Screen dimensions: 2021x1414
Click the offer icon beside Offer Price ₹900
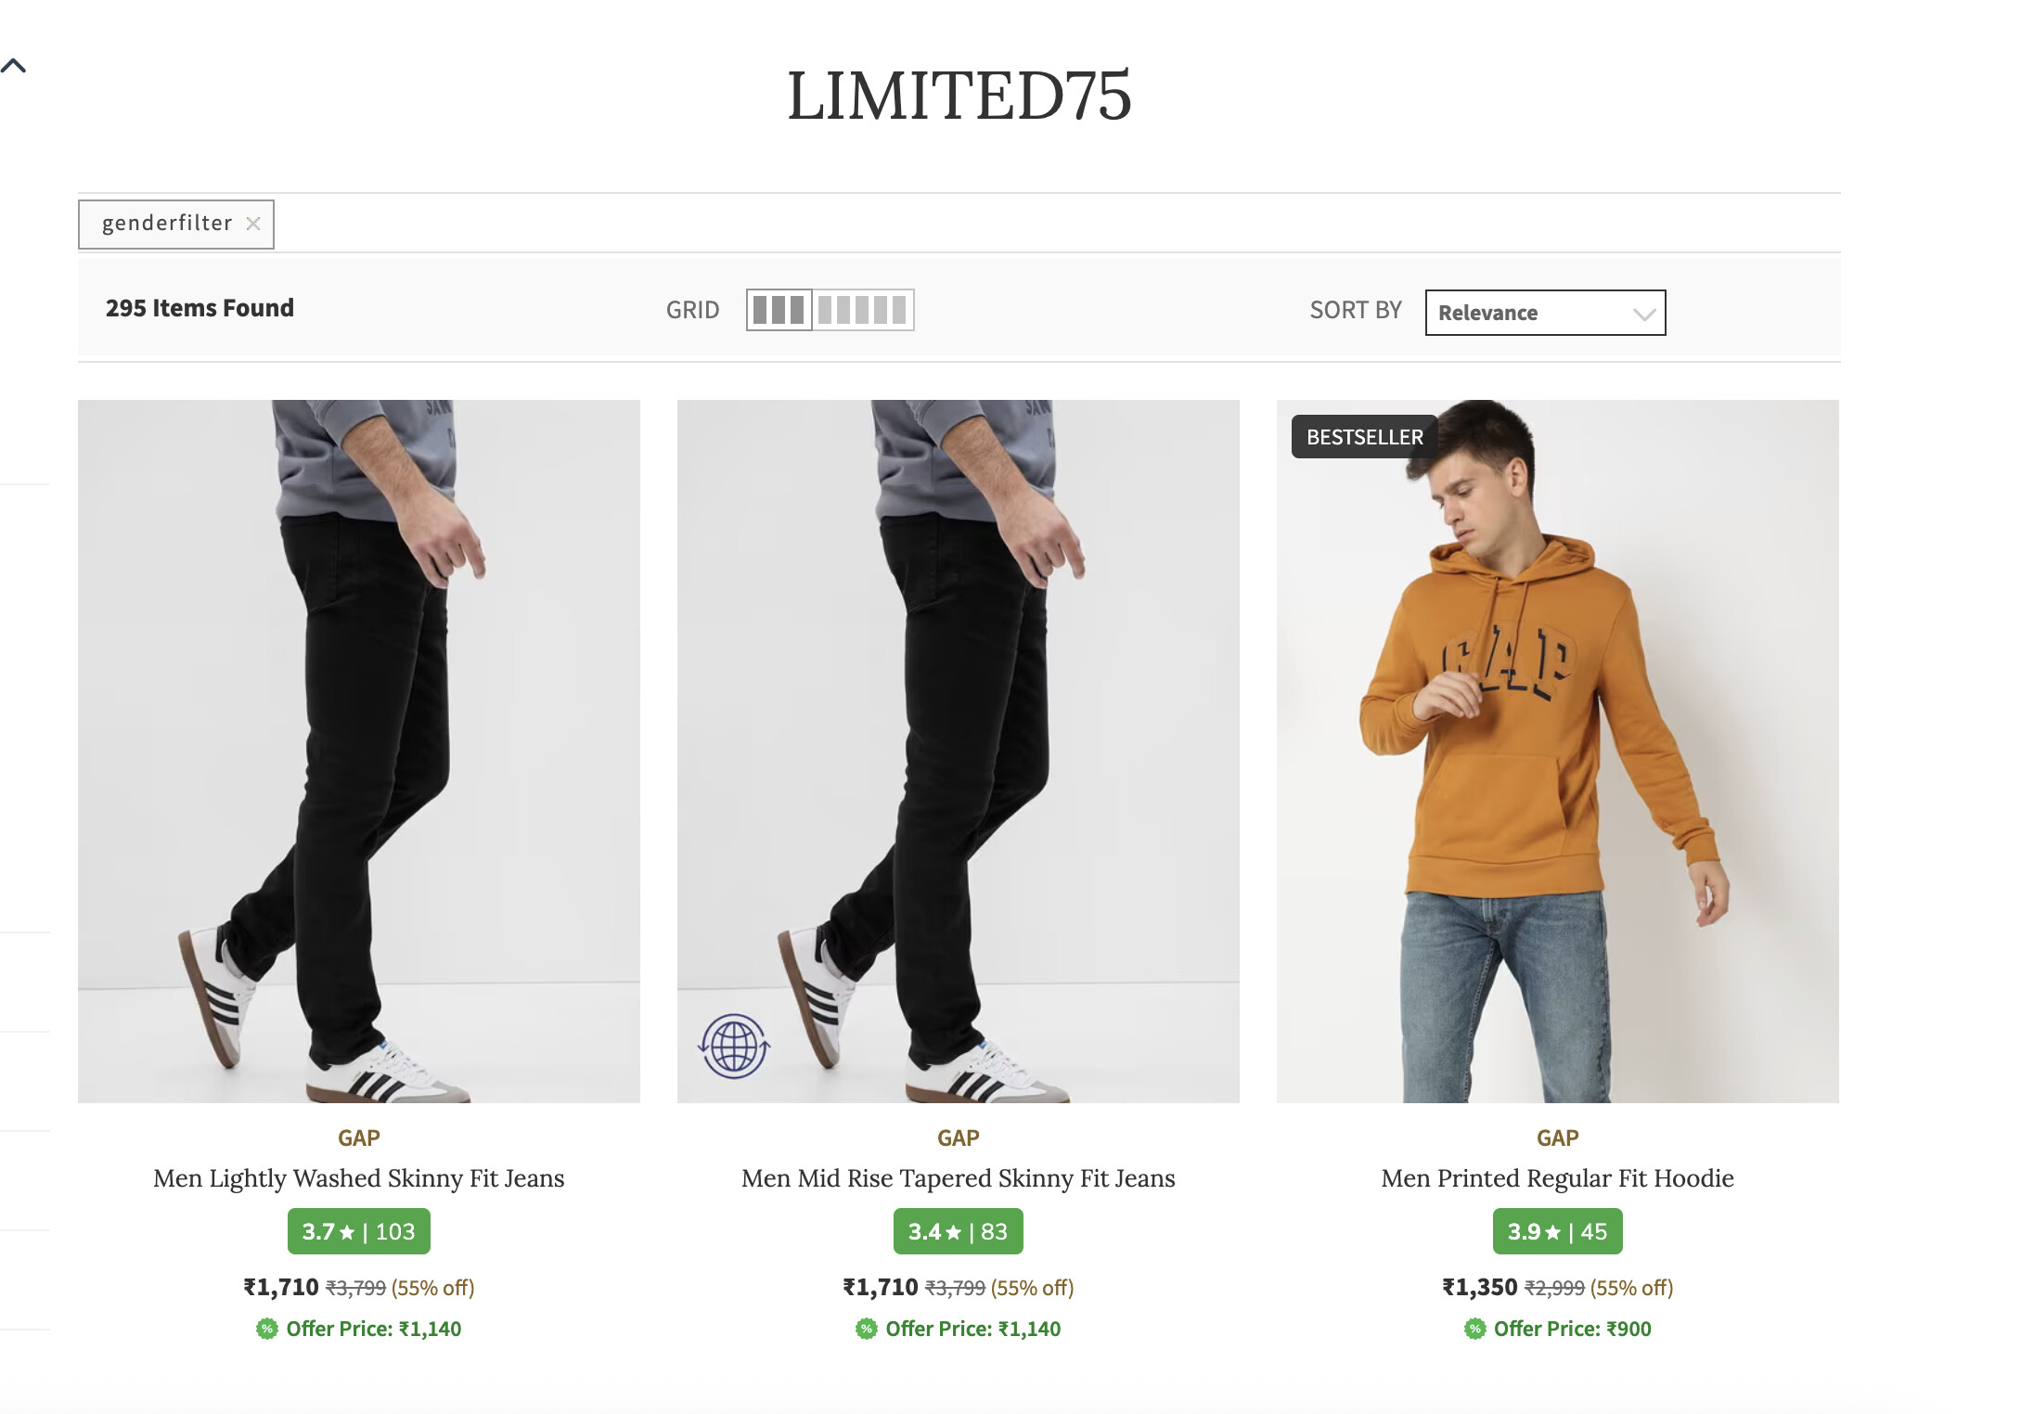click(1474, 1329)
